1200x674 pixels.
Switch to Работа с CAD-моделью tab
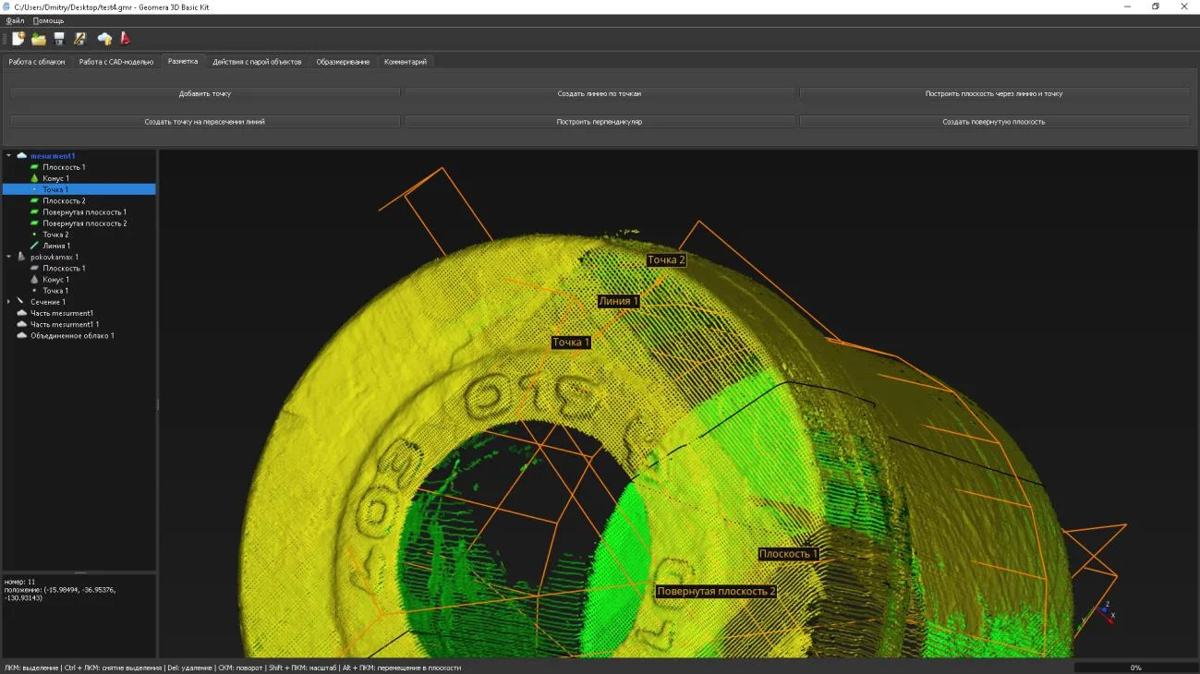(116, 62)
